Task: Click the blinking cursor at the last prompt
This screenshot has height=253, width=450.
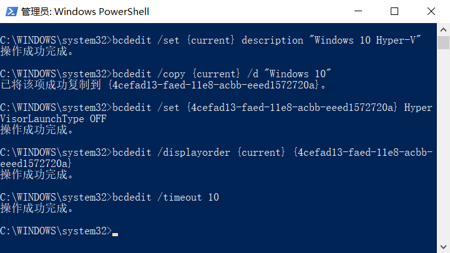Action: (x=115, y=234)
